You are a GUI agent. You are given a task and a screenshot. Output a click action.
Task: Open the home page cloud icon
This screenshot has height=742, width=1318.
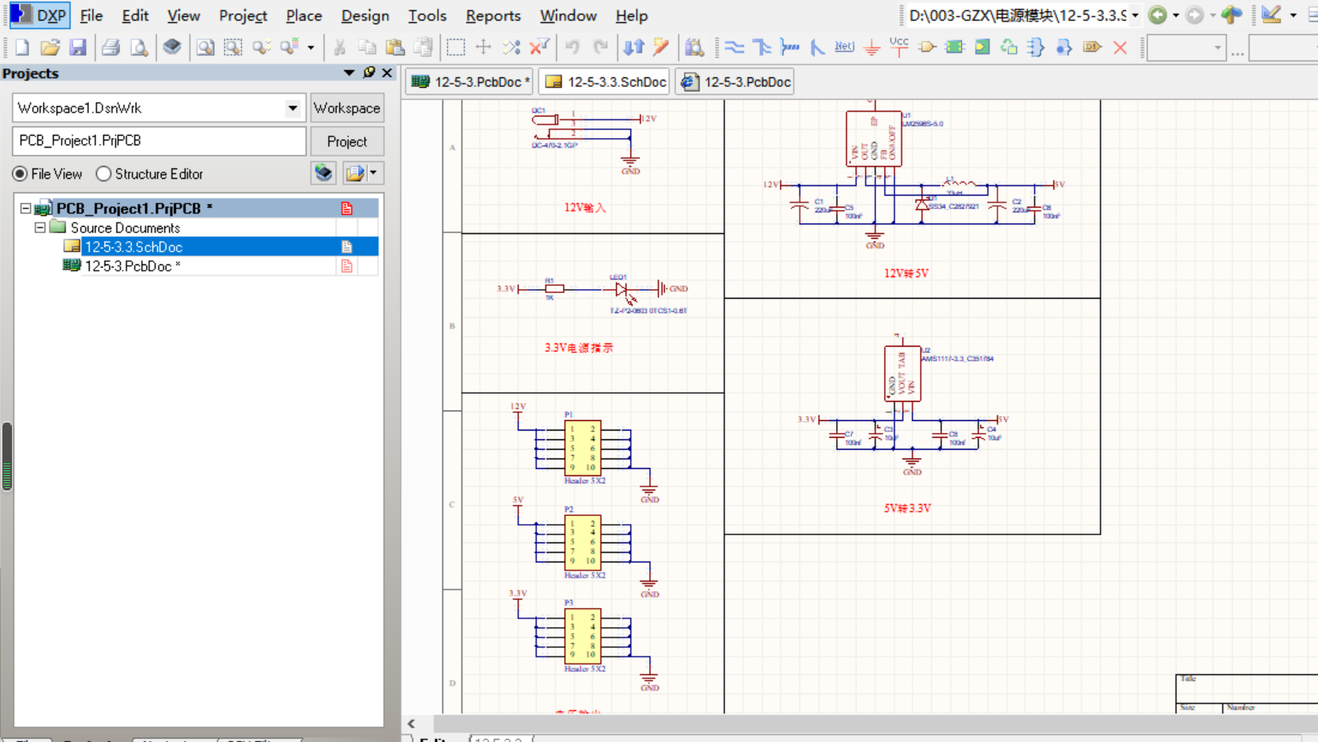1232,15
